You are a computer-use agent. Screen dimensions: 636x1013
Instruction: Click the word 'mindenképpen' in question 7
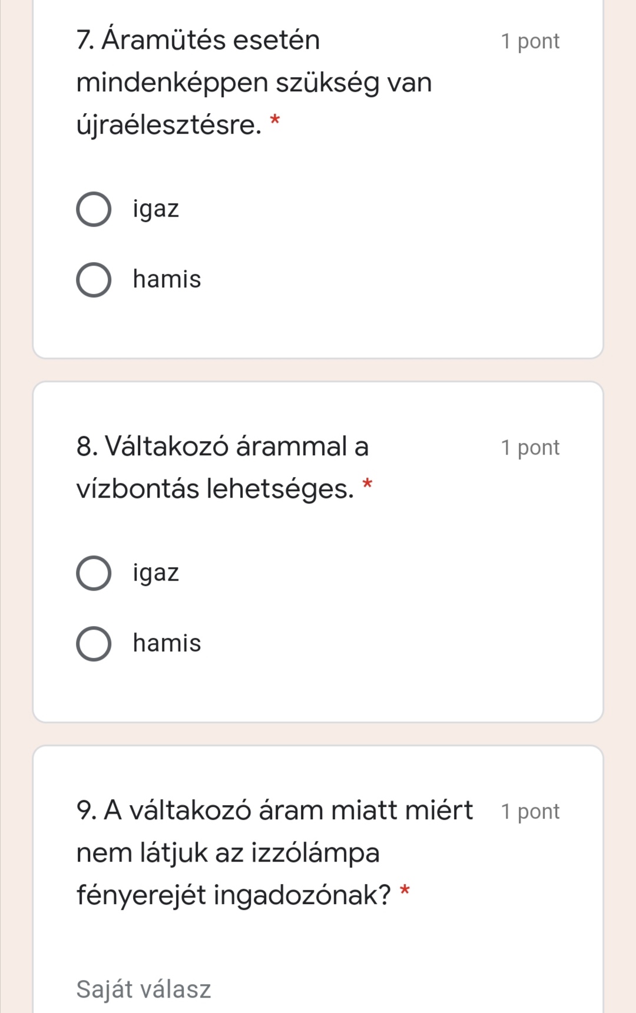(x=173, y=84)
